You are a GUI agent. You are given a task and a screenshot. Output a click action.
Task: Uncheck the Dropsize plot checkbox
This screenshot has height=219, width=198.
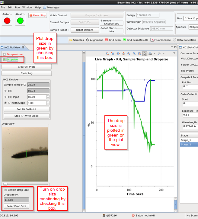click(5, 60)
